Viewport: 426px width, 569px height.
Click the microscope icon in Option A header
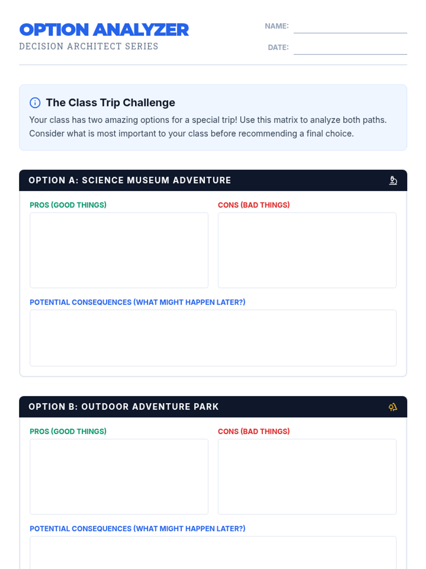coord(393,180)
